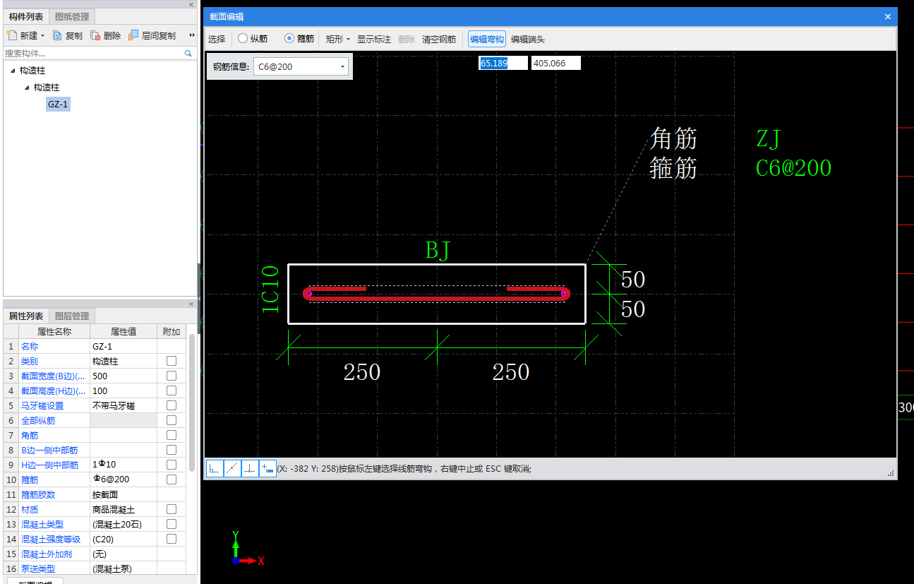
Task: Switch to the 构件列表 tab
Action: click(26, 16)
